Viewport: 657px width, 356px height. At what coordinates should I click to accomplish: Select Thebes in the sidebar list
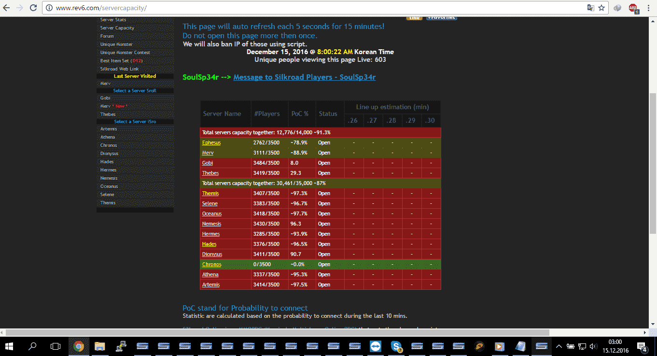(x=108, y=114)
